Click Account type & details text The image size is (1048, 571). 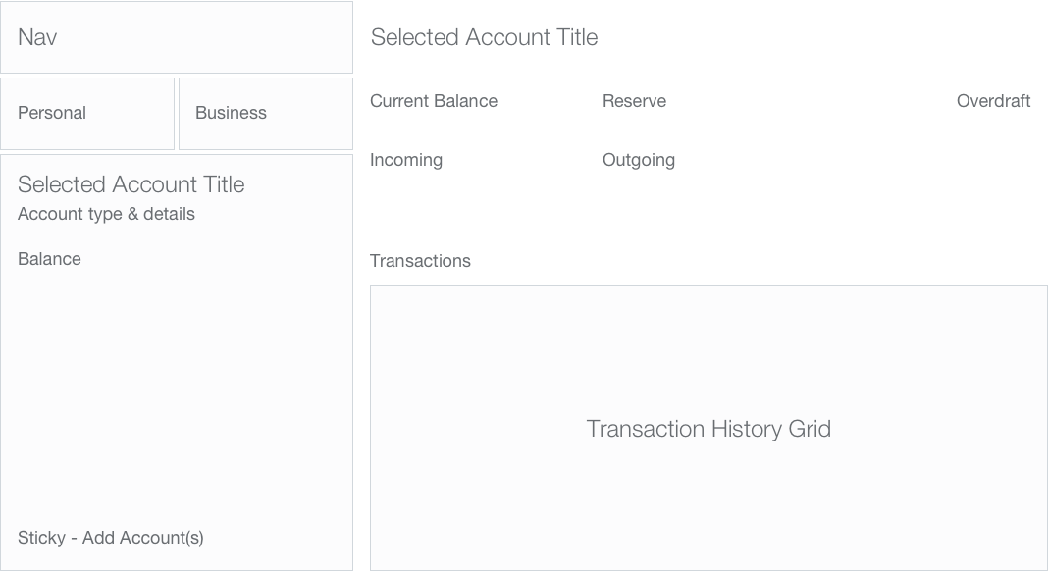click(106, 214)
